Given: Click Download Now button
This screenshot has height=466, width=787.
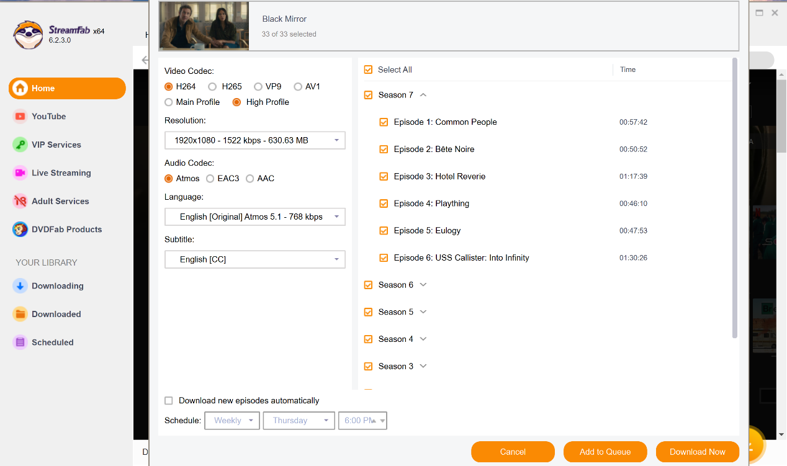Looking at the screenshot, I should pos(698,452).
